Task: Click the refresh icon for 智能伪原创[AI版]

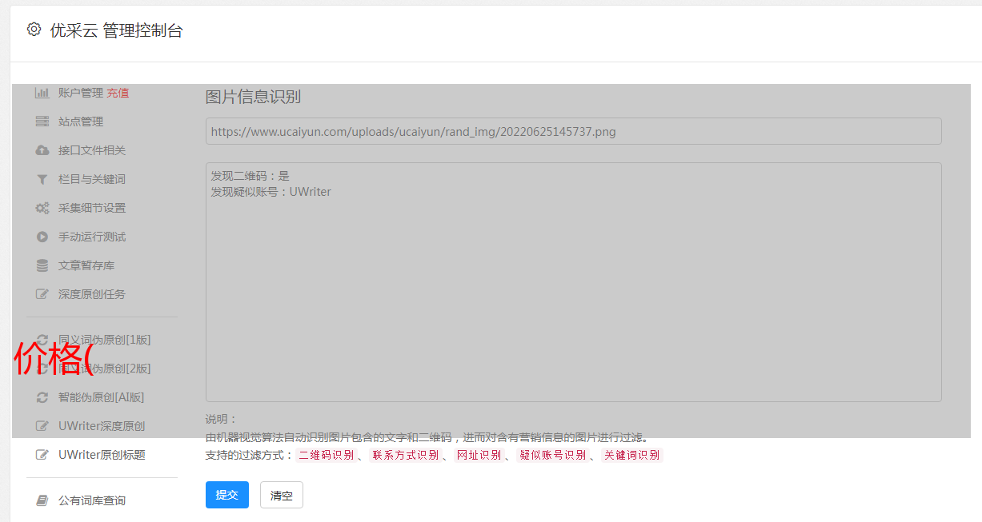Action: 42,397
